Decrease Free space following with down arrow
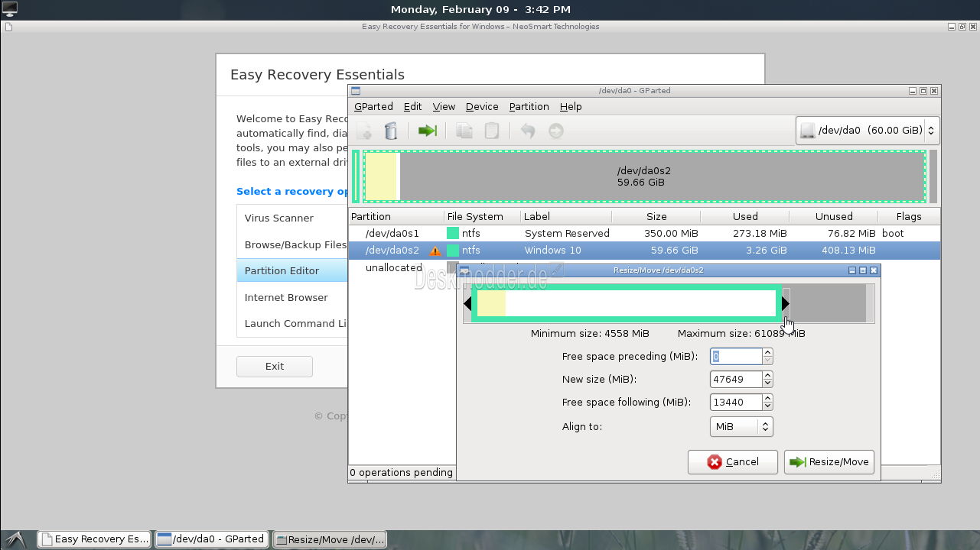The height and width of the screenshot is (550, 980). 767,406
